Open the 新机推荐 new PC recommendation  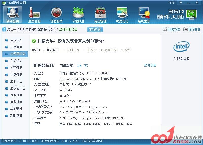point(144,15)
